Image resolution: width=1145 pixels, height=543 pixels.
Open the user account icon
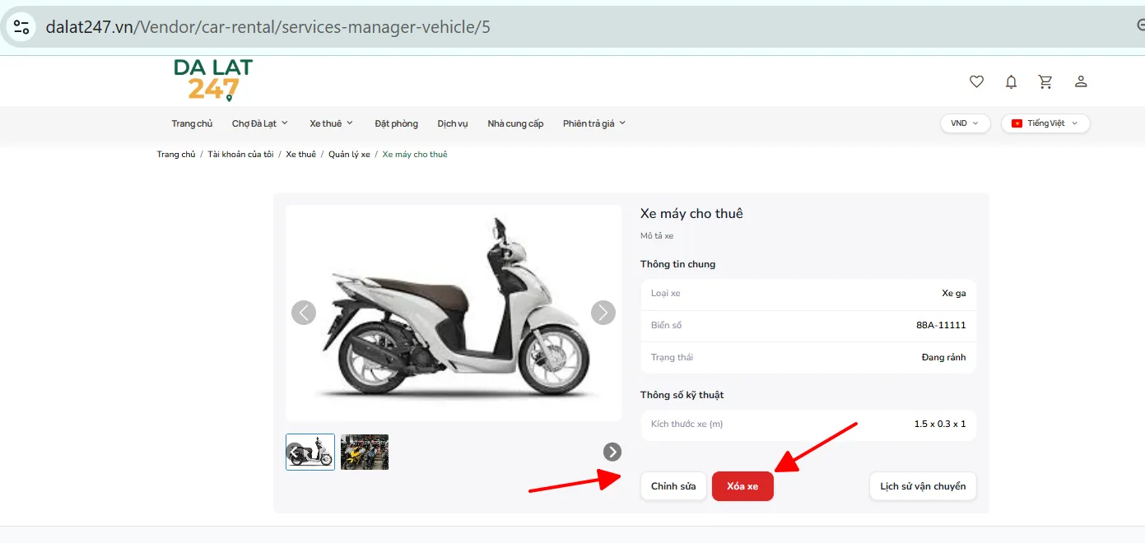click(x=1081, y=81)
